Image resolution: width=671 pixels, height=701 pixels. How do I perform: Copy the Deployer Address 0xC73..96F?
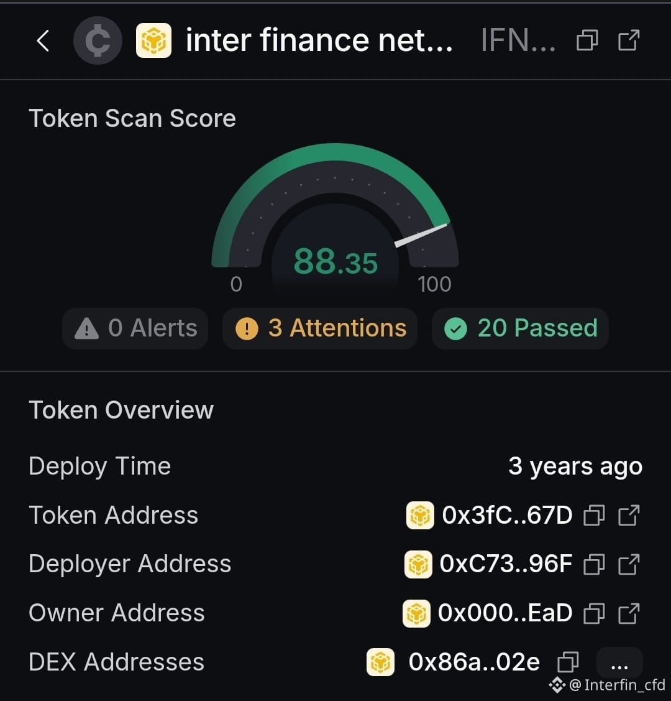pos(594,564)
